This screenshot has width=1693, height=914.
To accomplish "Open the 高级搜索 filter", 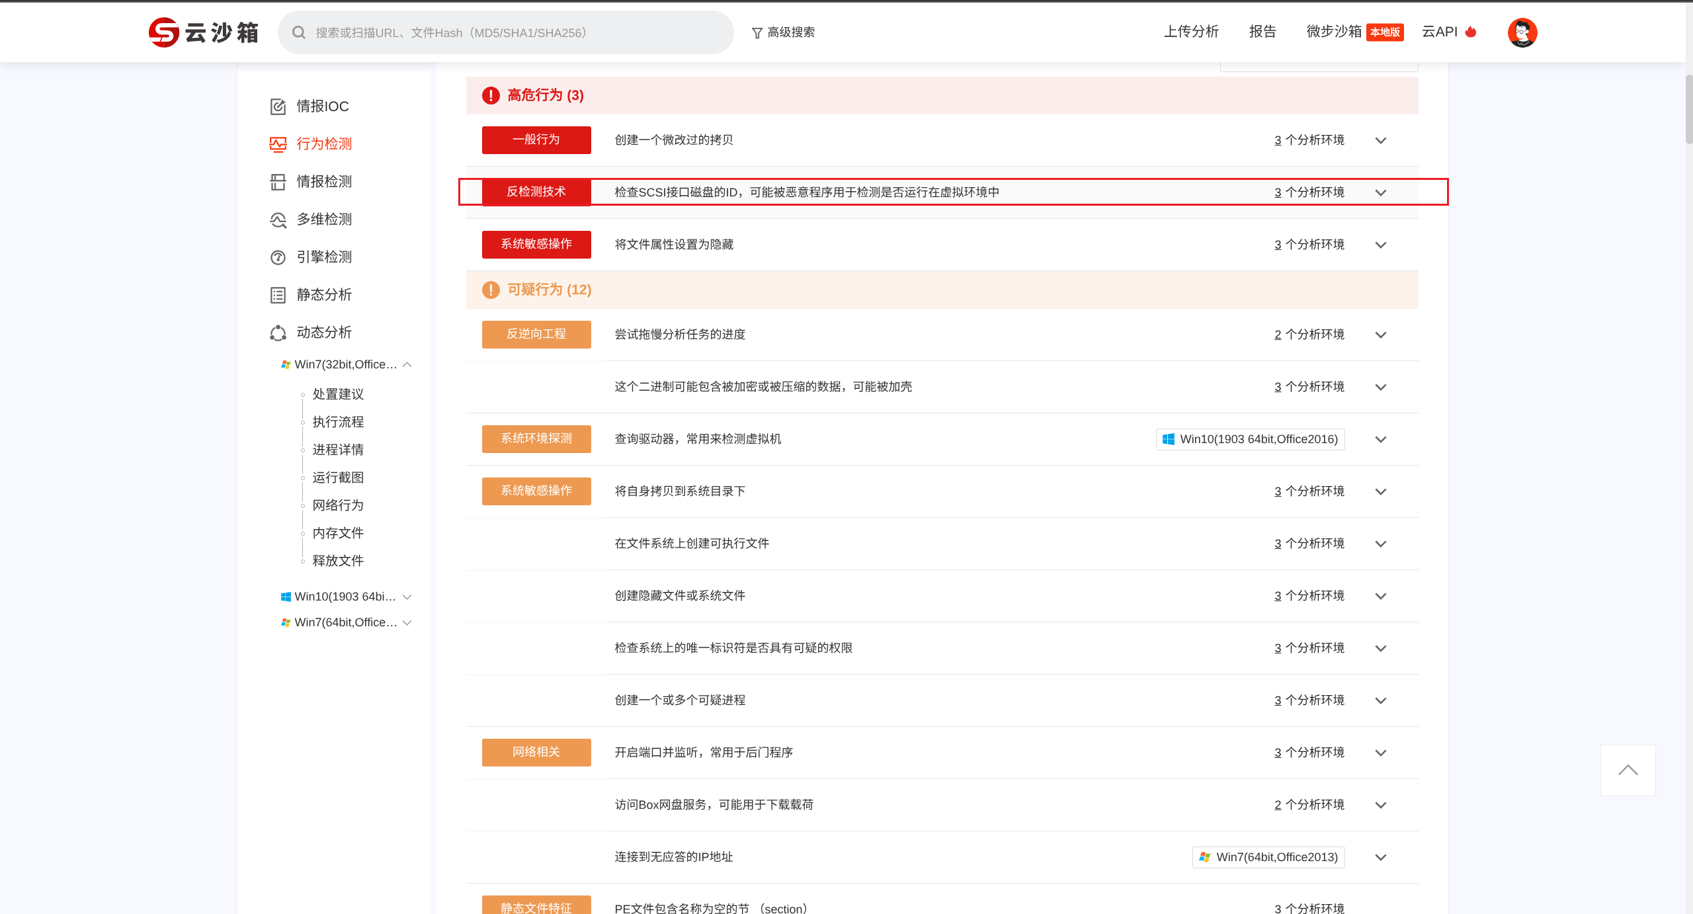I will click(x=783, y=32).
